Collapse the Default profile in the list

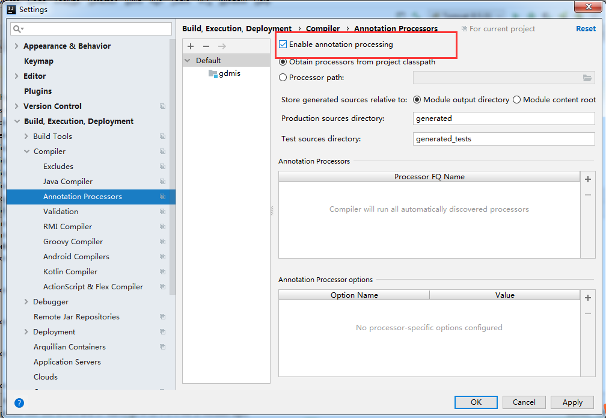coord(188,60)
